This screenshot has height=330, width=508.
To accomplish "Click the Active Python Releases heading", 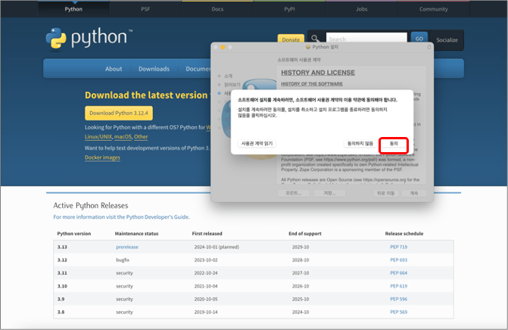I will 91,205.
